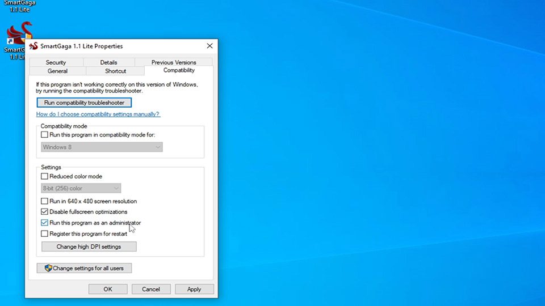545x306 pixels.
Task: Toggle Run this program as an administrator
Action: tap(44, 223)
